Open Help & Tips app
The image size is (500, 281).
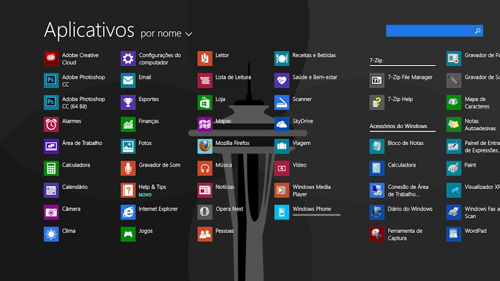pos(128,190)
